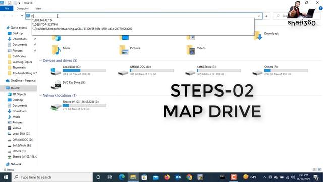Screen dimensions: 323x182
Task: Open the Downloads folder icon in content
Action: (258, 36)
